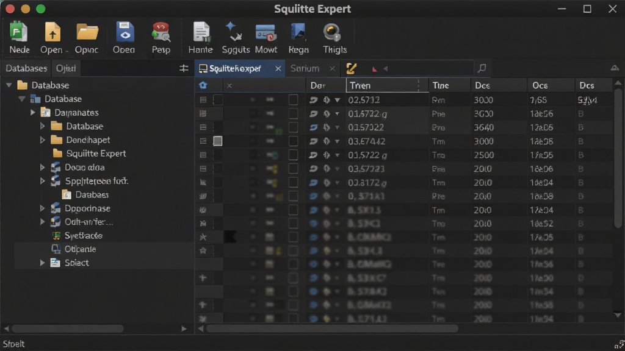Sort by the Trnen column header
625x351 pixels.
pos(387,85)
